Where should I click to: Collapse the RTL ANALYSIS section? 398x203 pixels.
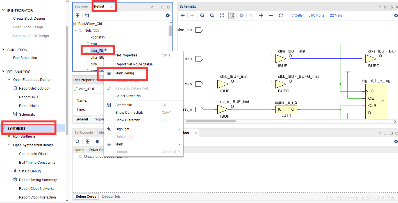pos(3,72)
